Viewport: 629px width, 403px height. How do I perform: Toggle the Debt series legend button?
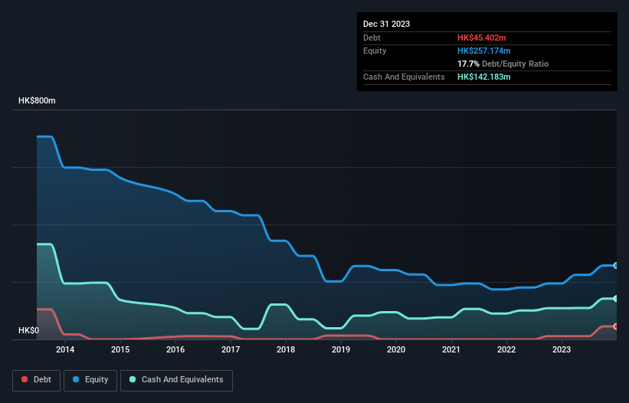(x=37, y=380)
